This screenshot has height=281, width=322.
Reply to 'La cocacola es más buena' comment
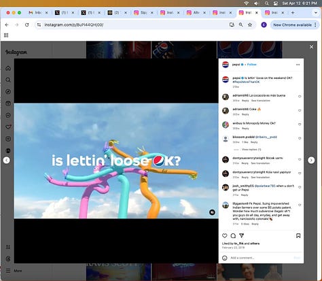click(245, 101)
